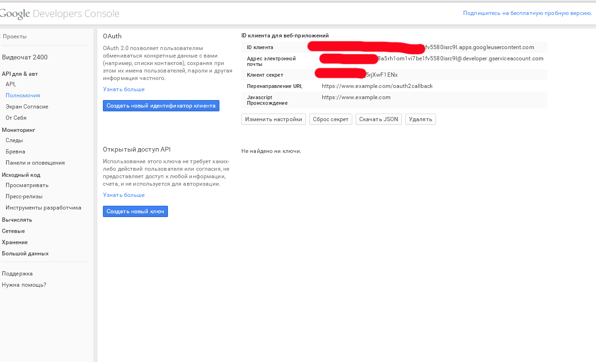
Task: Click the Сброс секрет button
Action: (331, 119)
